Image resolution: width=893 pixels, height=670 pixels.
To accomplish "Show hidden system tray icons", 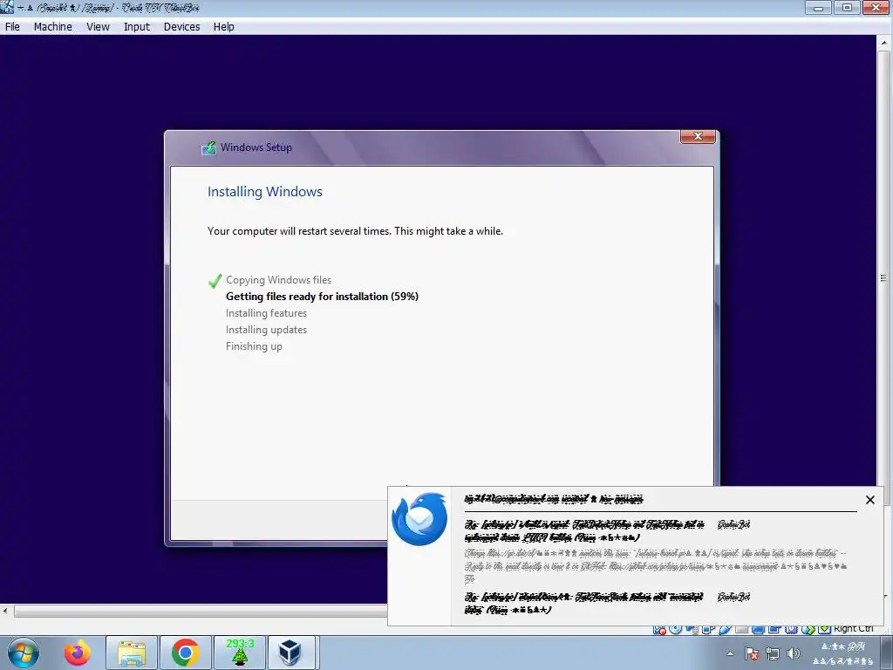I will 730,653.
